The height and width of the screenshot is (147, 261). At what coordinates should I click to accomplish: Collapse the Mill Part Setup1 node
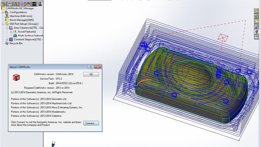tap(3, 24)
